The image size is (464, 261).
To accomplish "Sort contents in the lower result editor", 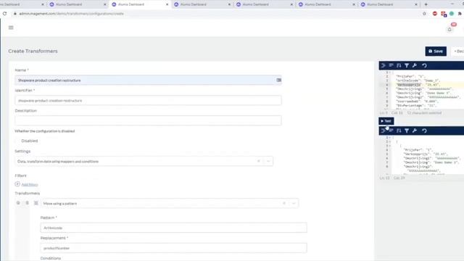I will click(399, 130).
